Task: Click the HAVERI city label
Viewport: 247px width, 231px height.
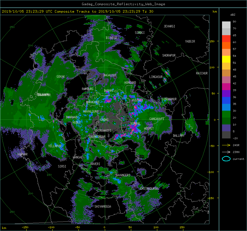Action: (x=95, y=164)
